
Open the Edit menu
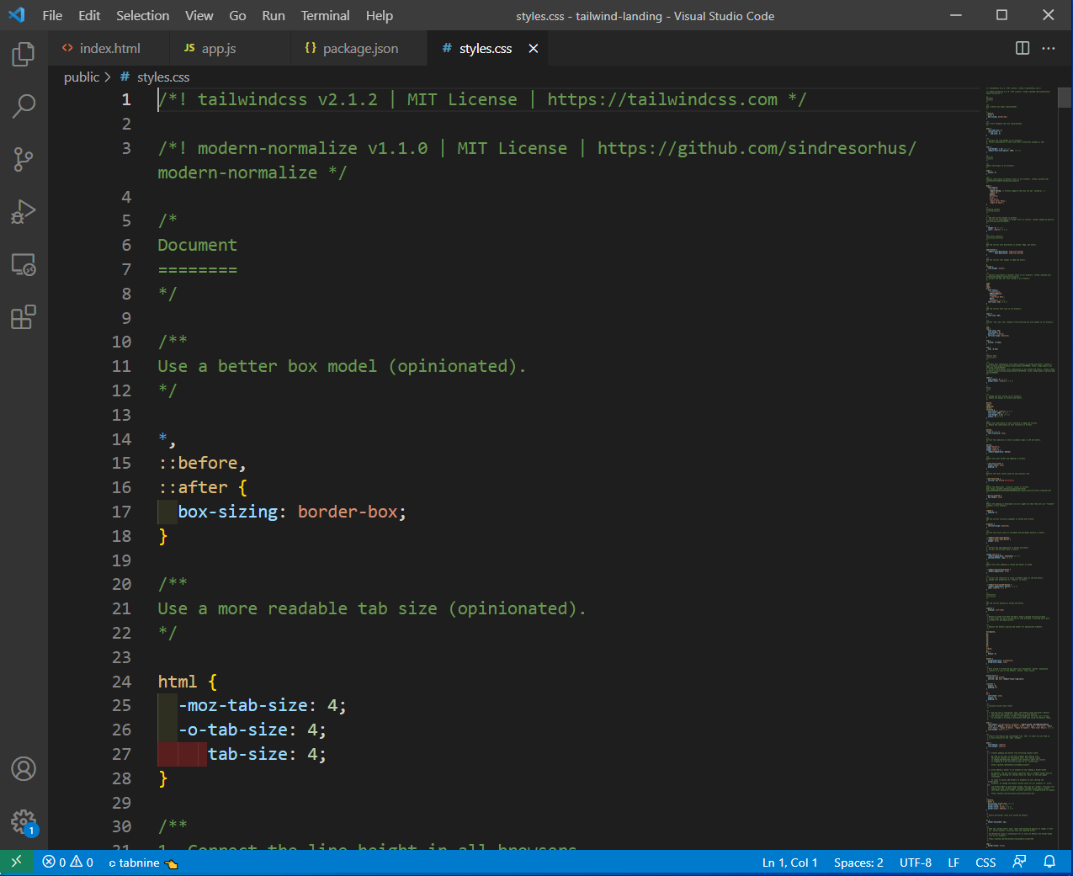pos(89,15)
